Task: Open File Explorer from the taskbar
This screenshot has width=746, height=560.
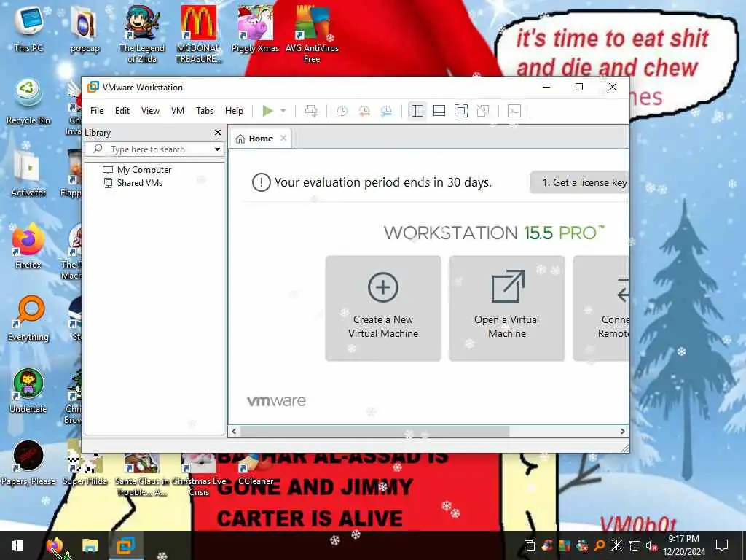Action: (90, 545)
